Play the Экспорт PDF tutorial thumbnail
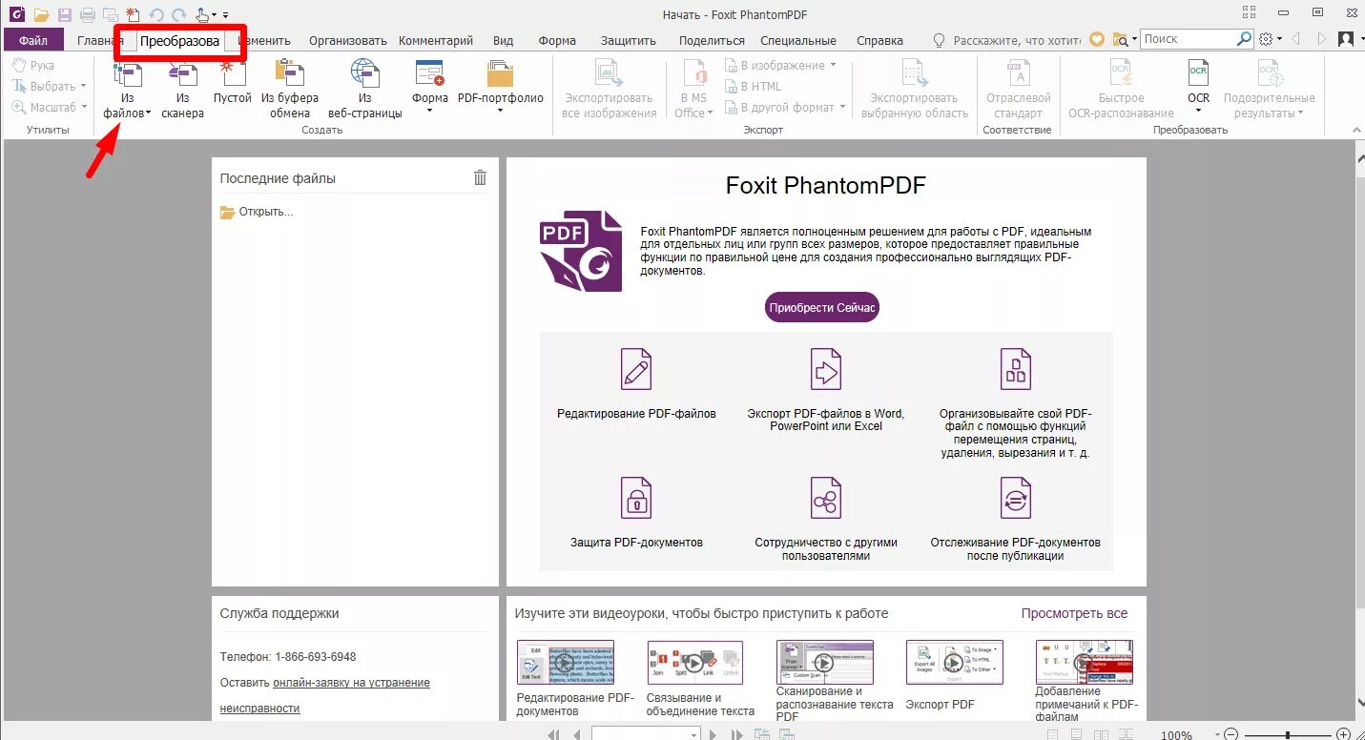 coord(954,662)
